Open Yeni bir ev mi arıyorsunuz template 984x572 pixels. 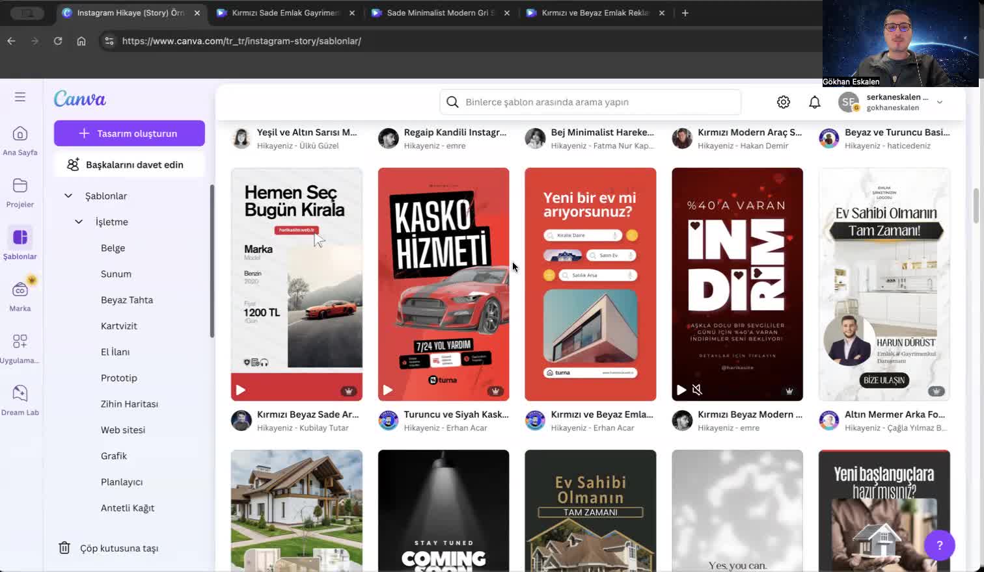coord(590,284)
